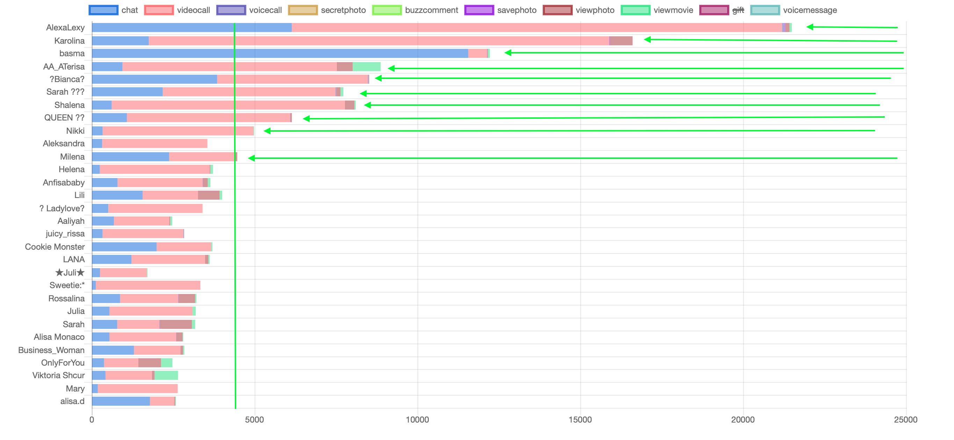Click the Karolina axis label
The width and height of the screenshot is (954, 440).
(69, 41)
